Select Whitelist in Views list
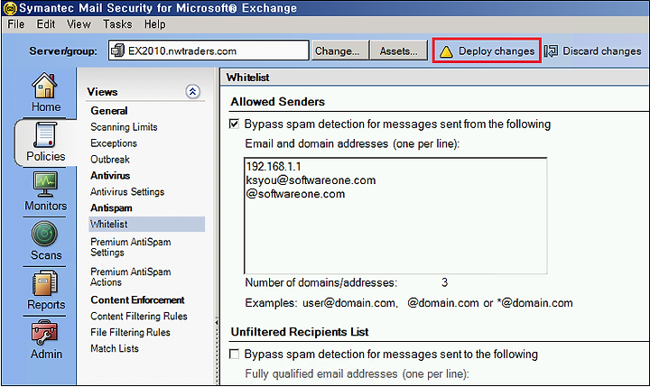The height and width of the screenshot is (387, 650). 147,224
